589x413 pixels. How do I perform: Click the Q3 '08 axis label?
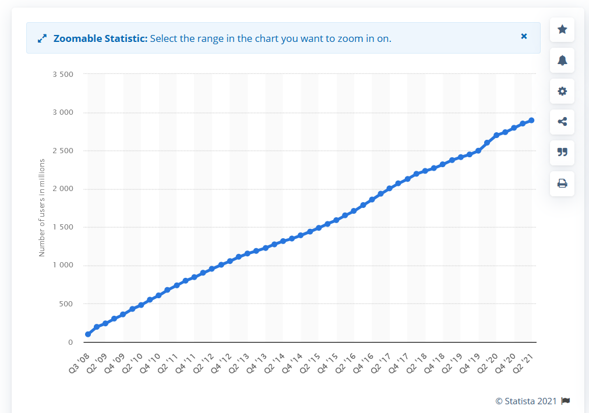coord(79,363)
